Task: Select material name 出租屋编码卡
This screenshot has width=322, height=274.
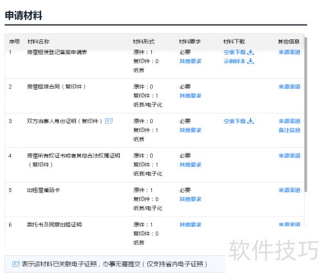Action: [43, 190]
